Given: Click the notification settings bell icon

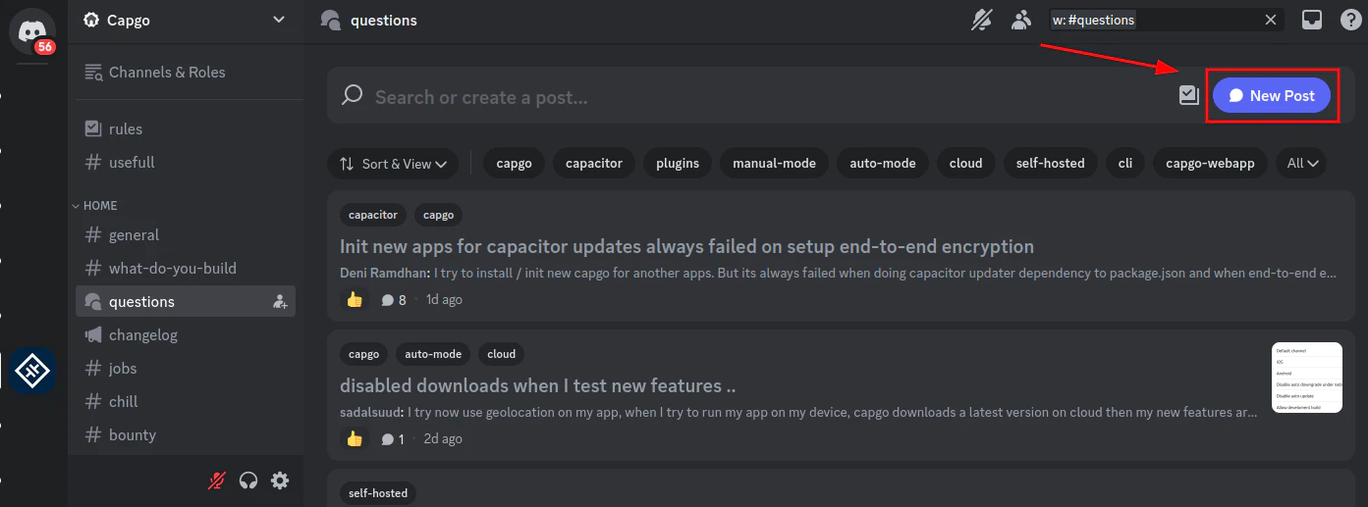Looking at the screenshot, I should 981,20.
